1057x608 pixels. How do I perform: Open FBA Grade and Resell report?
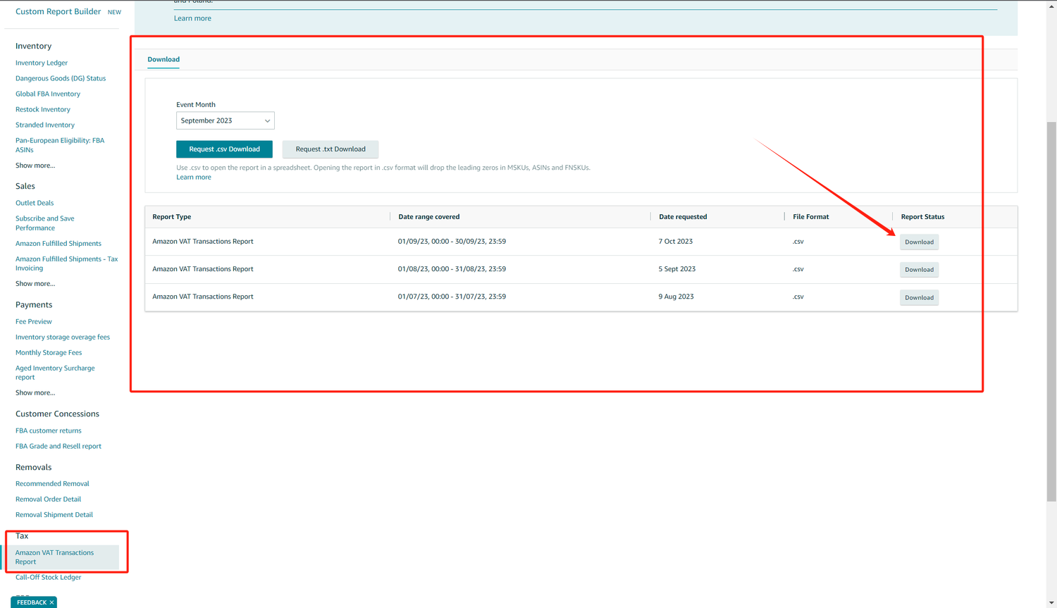pos(58,446)
